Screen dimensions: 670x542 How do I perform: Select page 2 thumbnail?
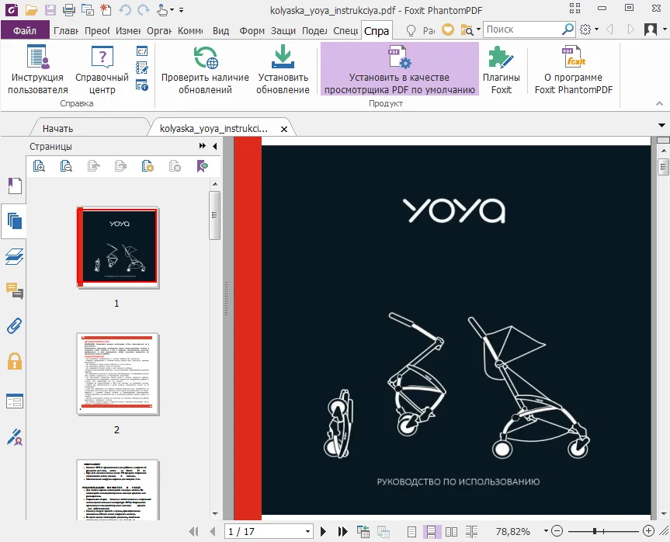click(x=117, y=374)
